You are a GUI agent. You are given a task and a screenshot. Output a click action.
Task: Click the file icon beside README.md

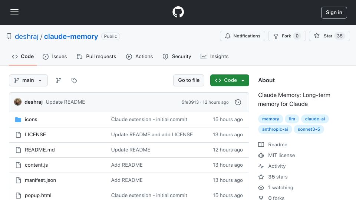pyautogui.click(x=18, y=150)
